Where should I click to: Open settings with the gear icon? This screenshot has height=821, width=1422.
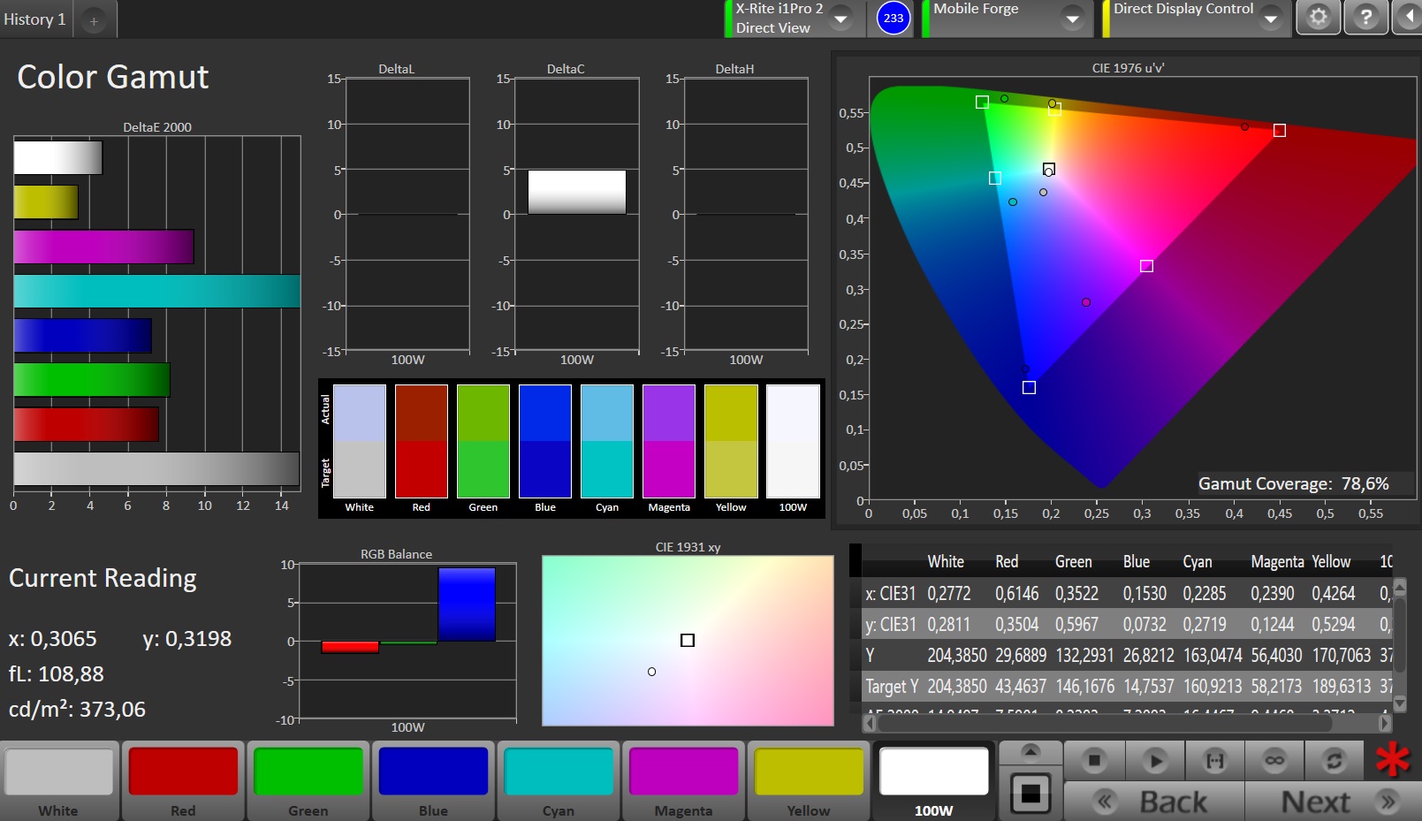click(x=1318, y=18)
